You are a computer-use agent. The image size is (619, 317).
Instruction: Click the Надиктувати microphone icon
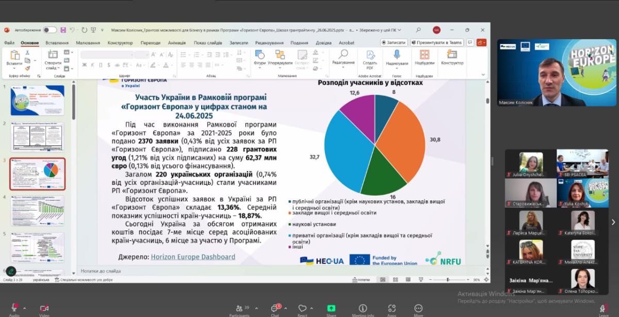[x=397, y=57]
